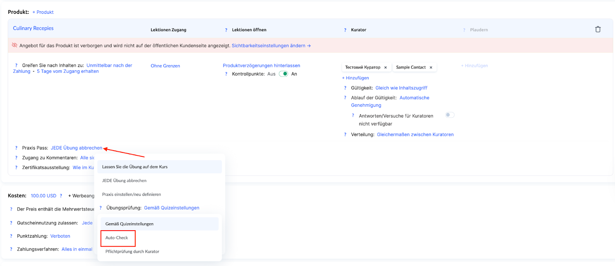
Task: Open the Culinary Recepies product title
Action: click(x=33, y=28)
